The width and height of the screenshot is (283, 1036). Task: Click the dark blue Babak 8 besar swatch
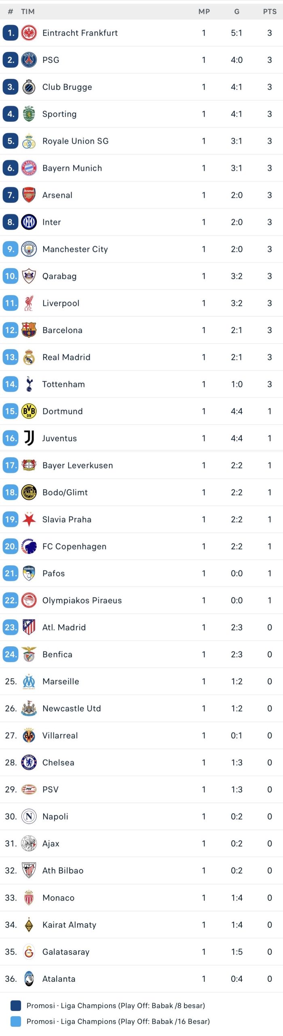point(16,1006)
